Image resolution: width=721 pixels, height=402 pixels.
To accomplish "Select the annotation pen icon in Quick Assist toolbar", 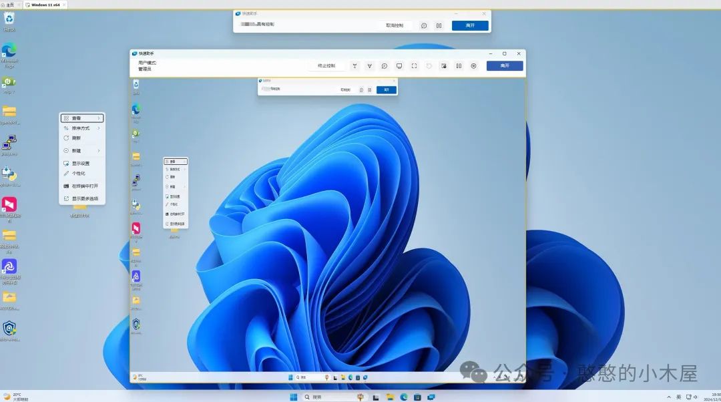I will coord(369,66).
